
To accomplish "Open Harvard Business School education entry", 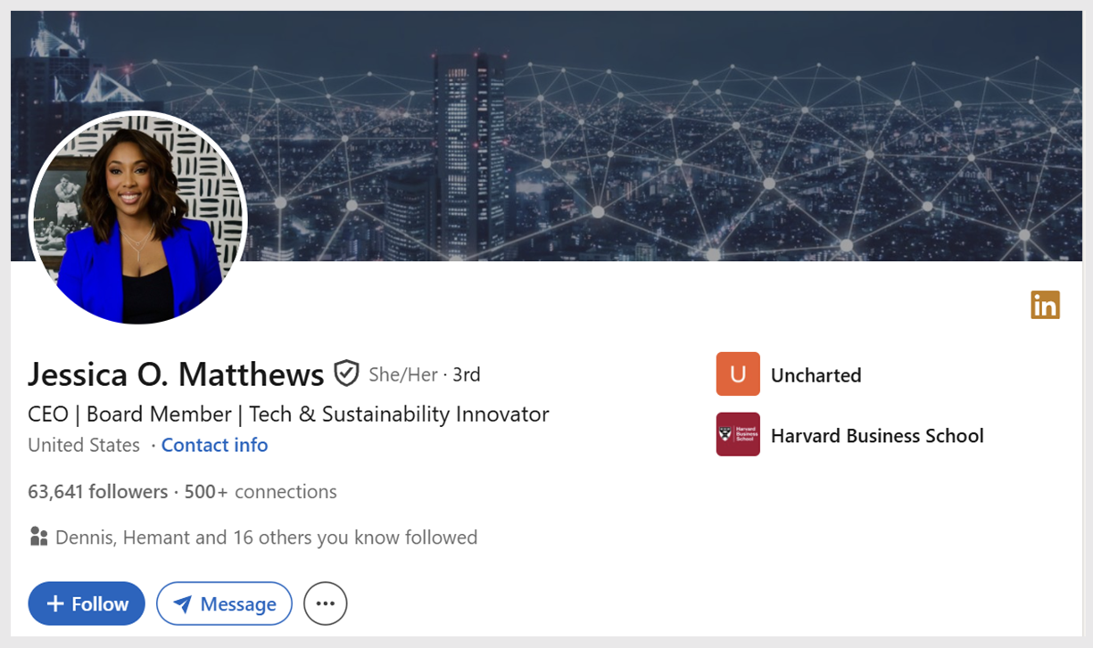I will (877, 435).
